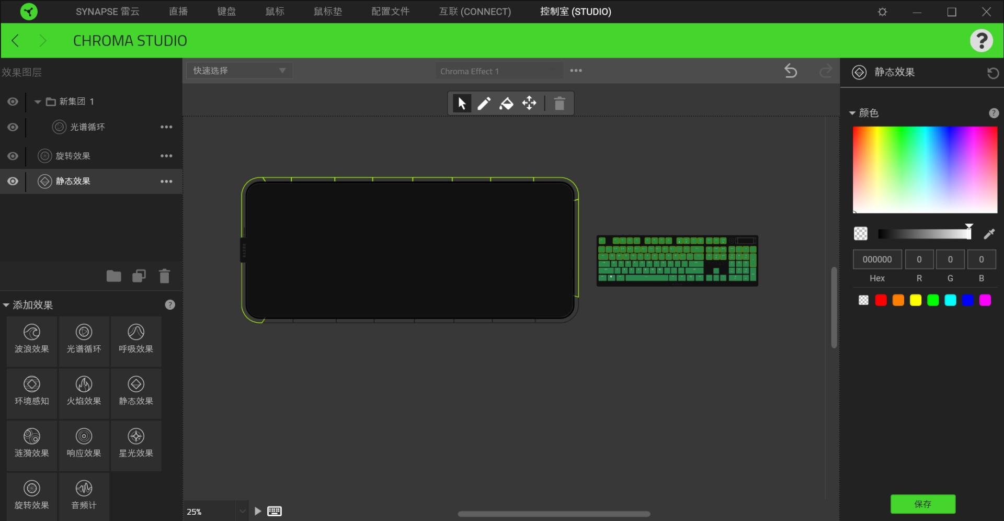Collapse the 添加效果 section
This screenshot has width=1004, height=521.
click(x=6, y=305)
